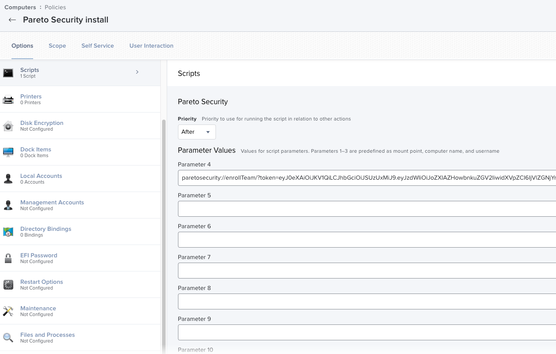Open Local Accounts payload label
Viewport: 556px width, 354px height.
point(41,176)
